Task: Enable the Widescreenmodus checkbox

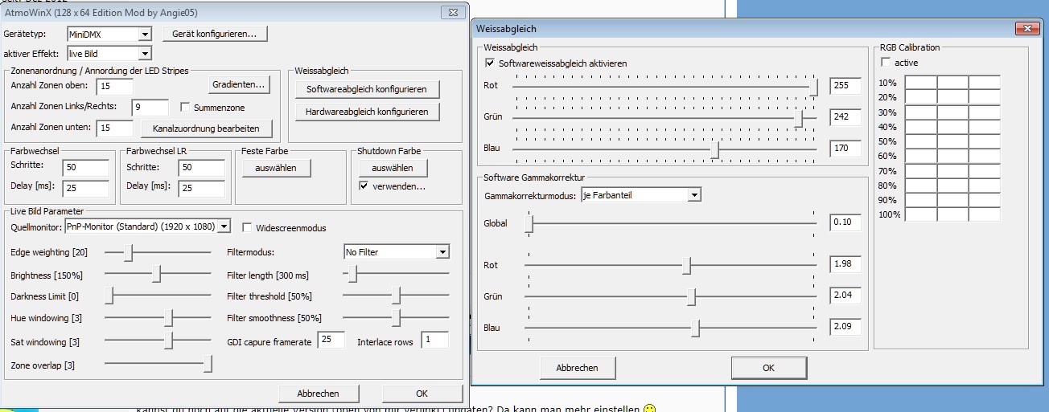Action: pos(248,227)
